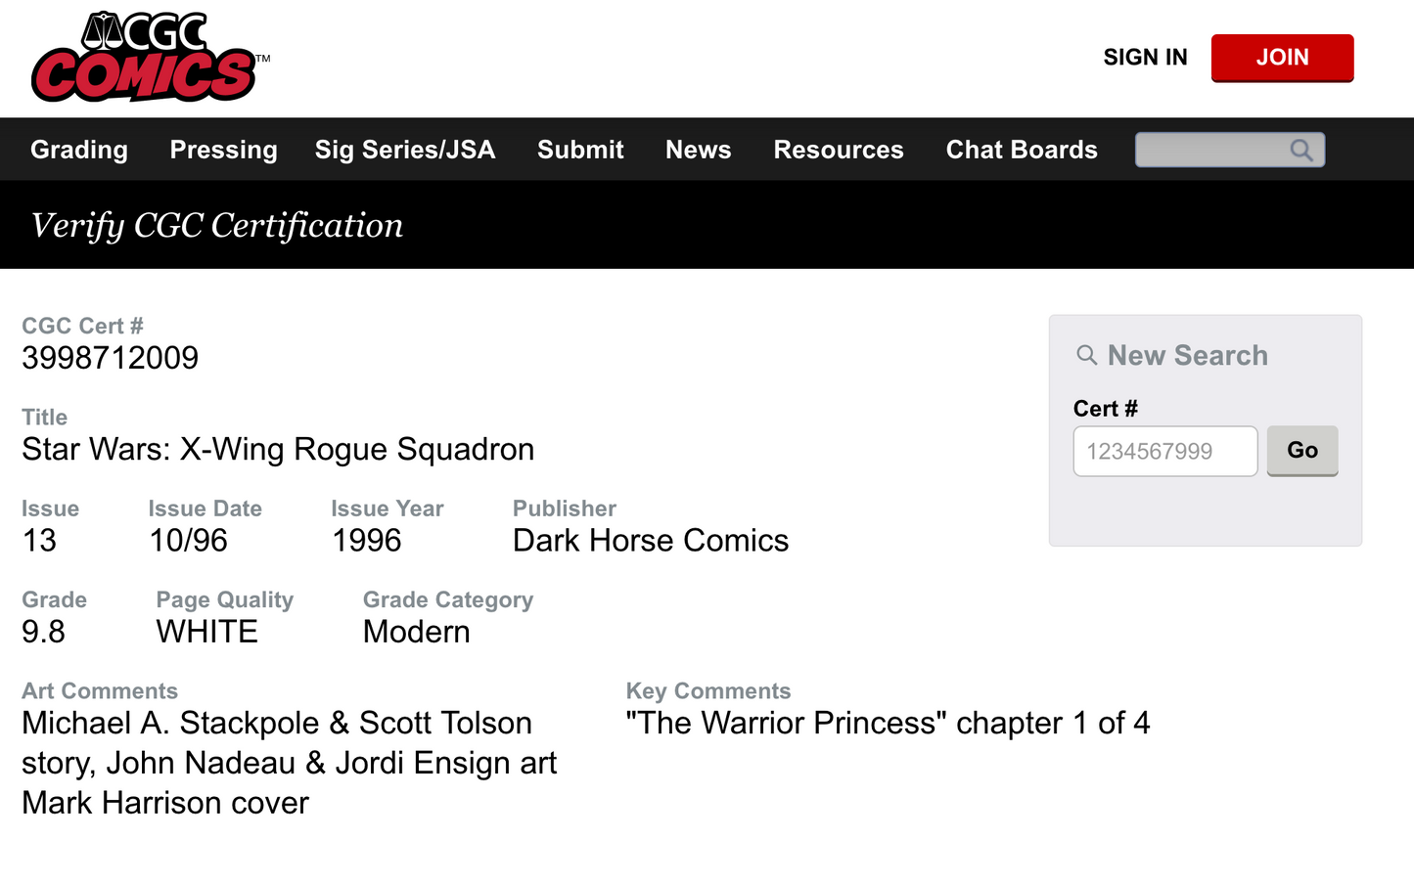Click the New Search heading text
This screenshot has height=884, width=1414.
pyautogui.click(x=1187, y=355)
